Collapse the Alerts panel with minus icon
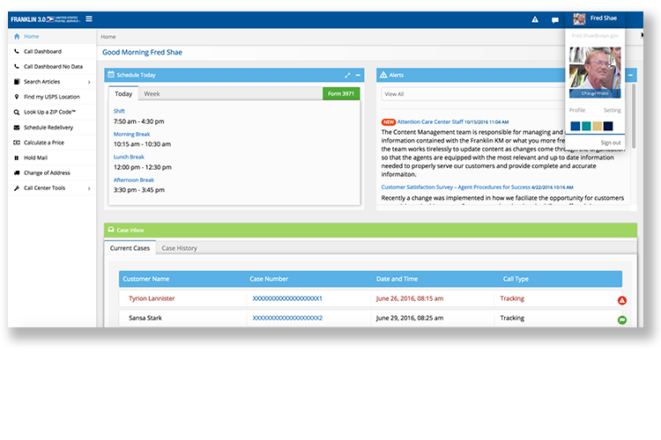 (631, 76)
